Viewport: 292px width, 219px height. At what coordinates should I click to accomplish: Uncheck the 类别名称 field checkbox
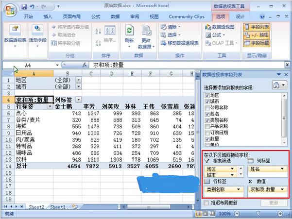[207, 120]
